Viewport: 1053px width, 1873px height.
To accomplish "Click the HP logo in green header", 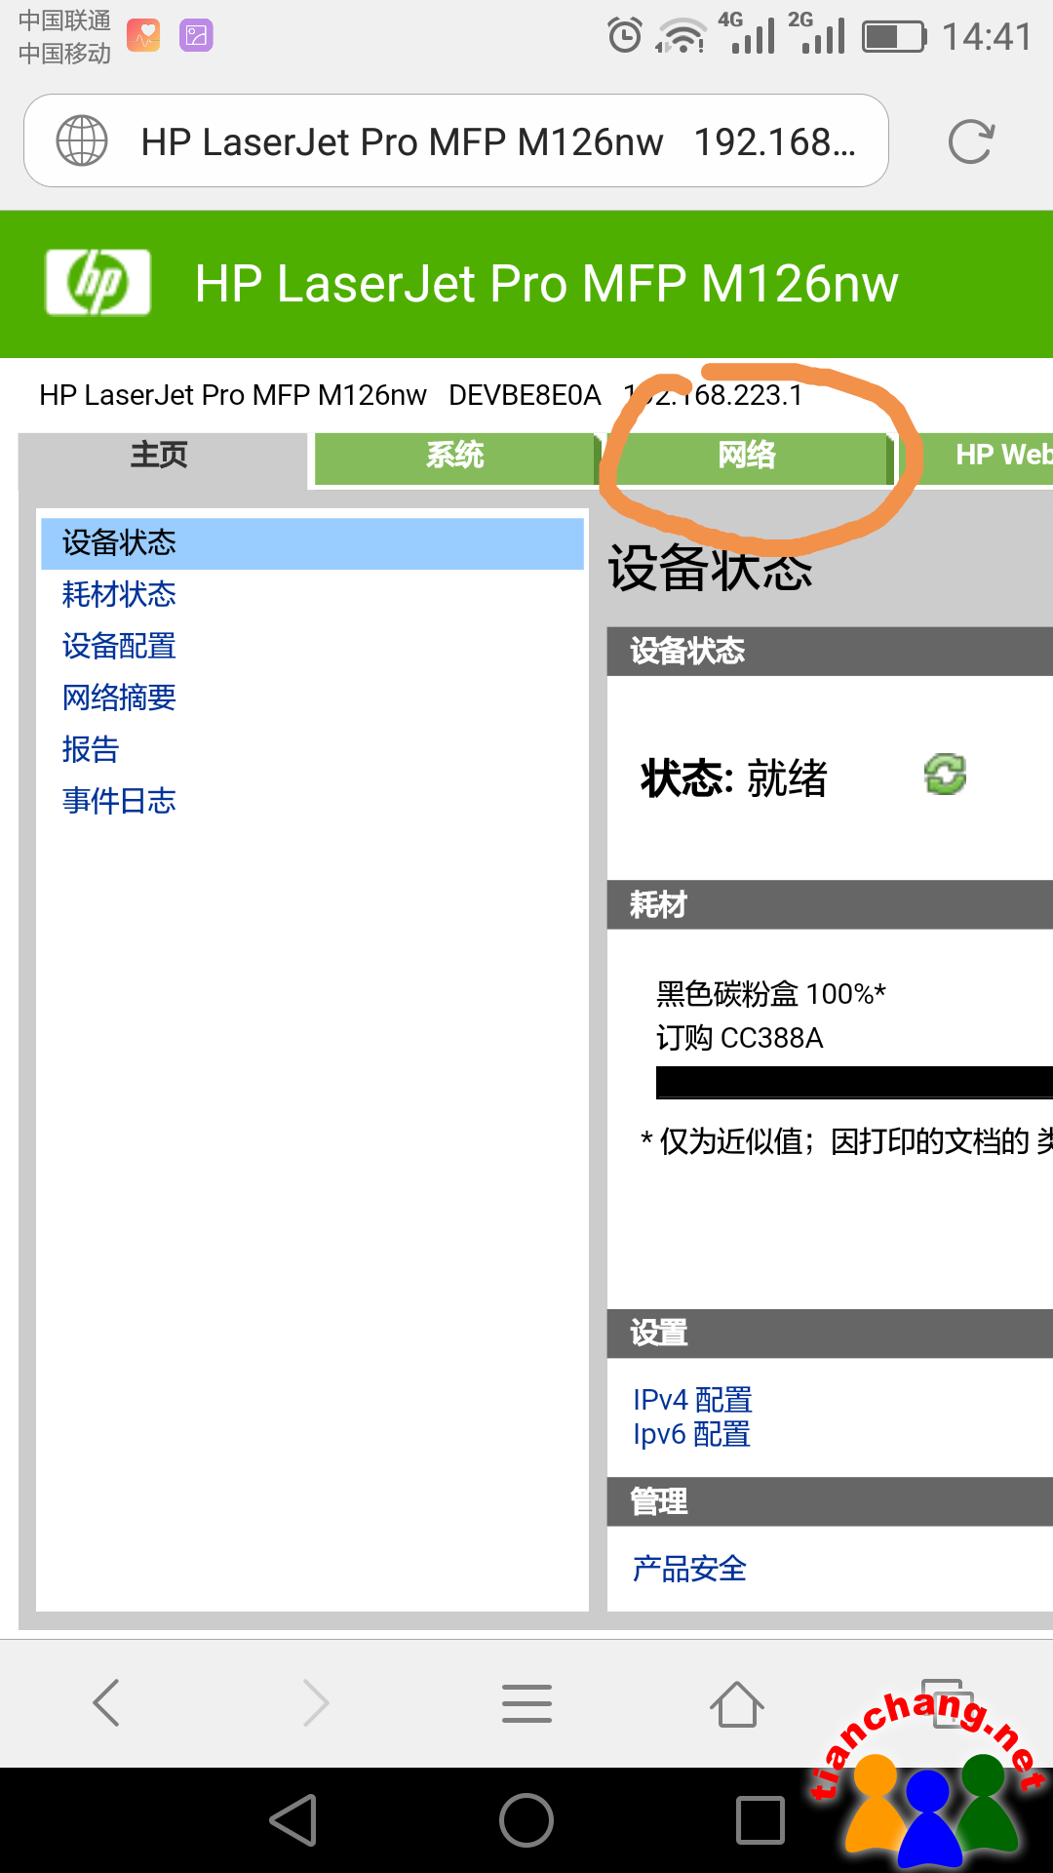I will 97,282.
